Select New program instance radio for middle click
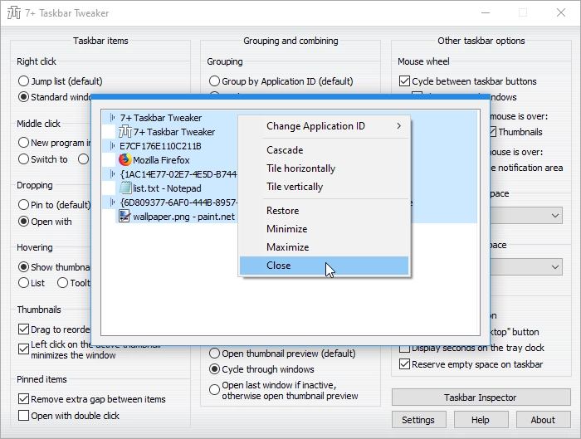The width and height of the screenshot is (581, 439). pyautogui.click(x=23, y=143)
